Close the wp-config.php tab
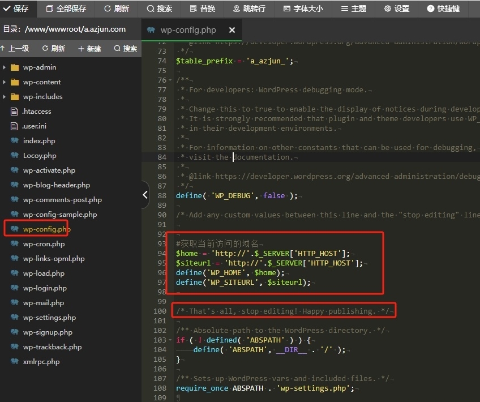 point(232,30)
